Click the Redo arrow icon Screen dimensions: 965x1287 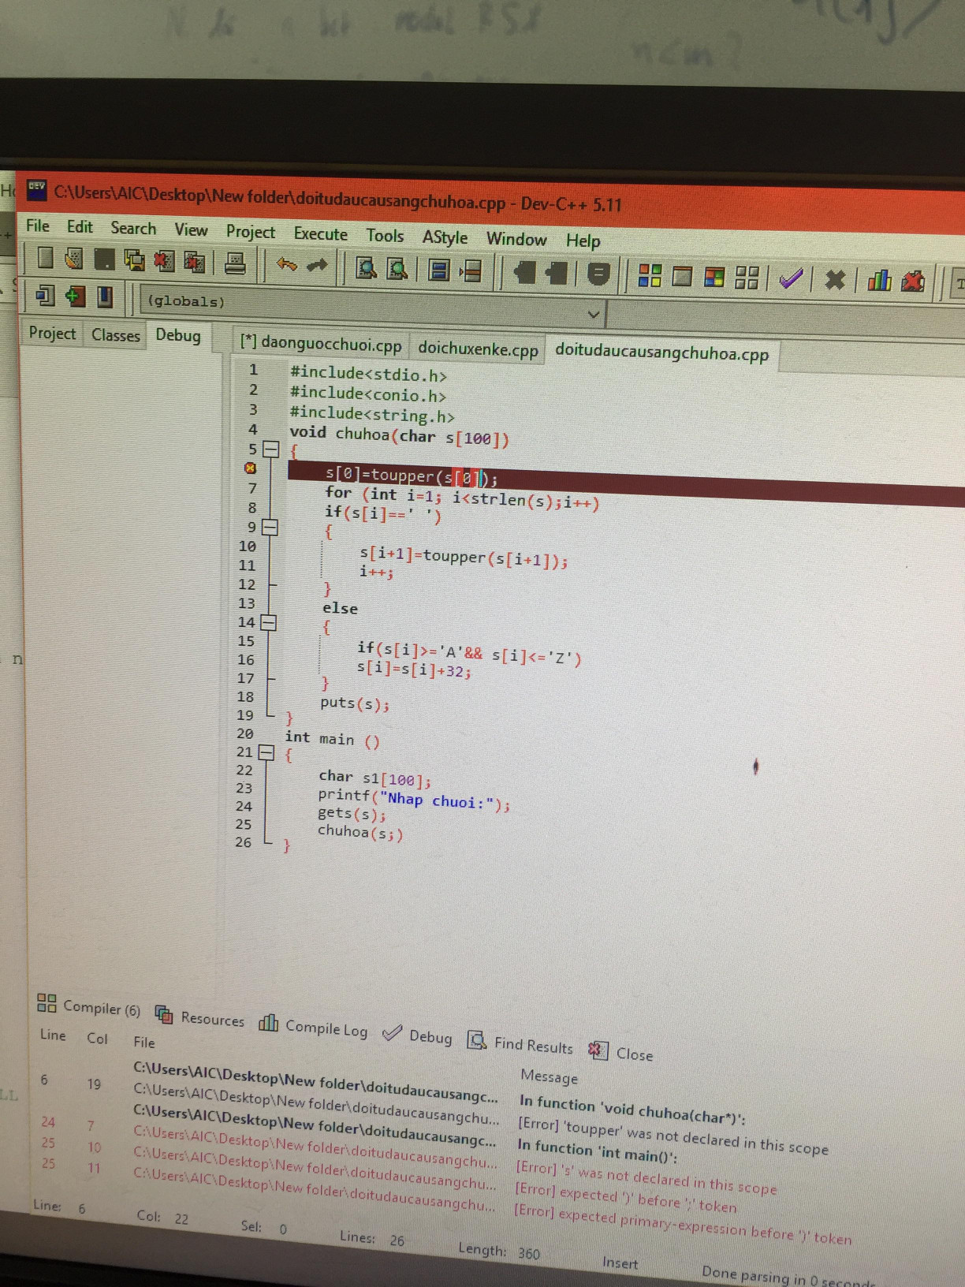coord(317,266)
